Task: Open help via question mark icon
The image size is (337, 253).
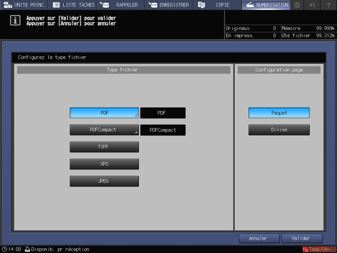Action: pos(329,5)
